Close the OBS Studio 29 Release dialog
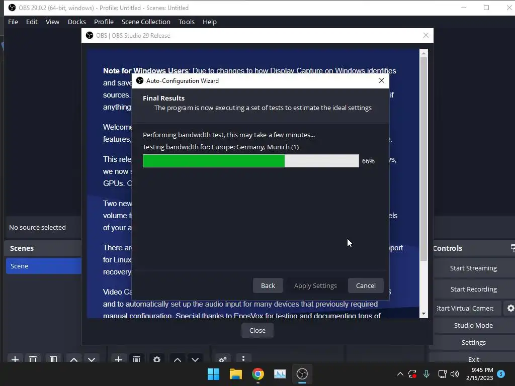Screen dimensions: 515x386 coord(257,330)
